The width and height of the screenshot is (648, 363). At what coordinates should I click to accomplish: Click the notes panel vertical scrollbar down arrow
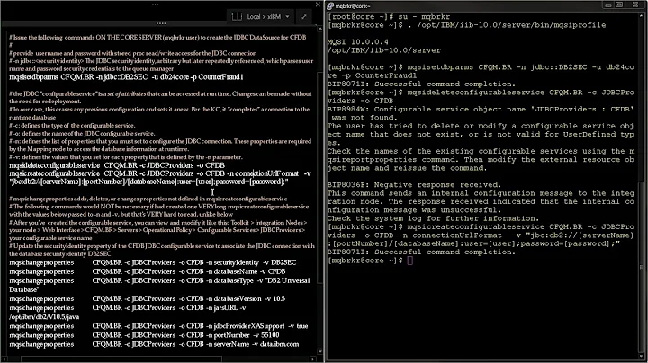[x=319, y=351]
